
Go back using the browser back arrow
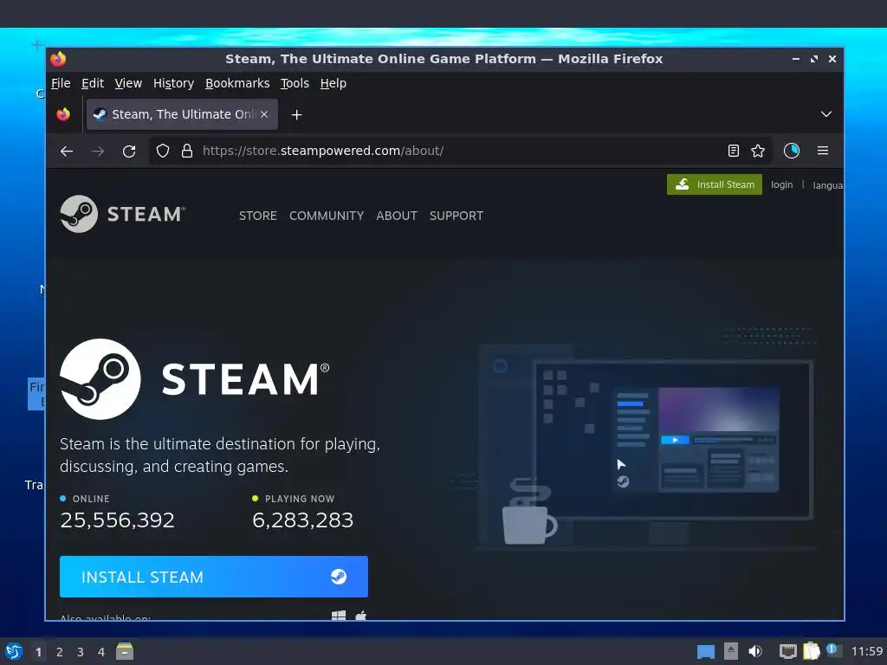(67, 151)
